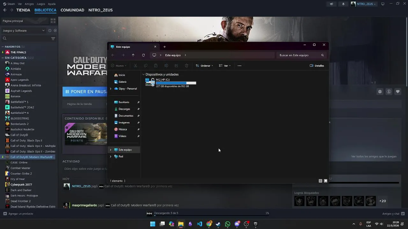Image resolution: width=408 pixels, height=229 pixels.
Task: Click the breadcrumb chevron after Este equipo
Action: point(185,55)
